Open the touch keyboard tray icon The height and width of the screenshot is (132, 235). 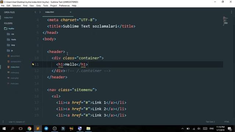[x=205, y=129]
